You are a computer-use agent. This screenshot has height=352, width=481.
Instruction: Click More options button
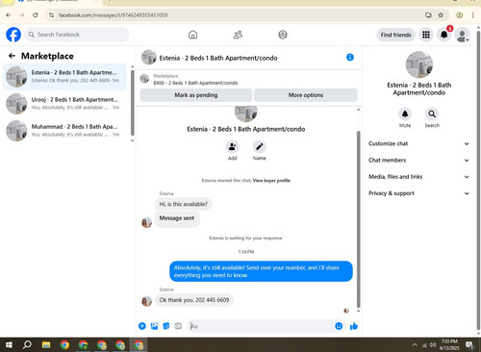[x=306, y=95]
